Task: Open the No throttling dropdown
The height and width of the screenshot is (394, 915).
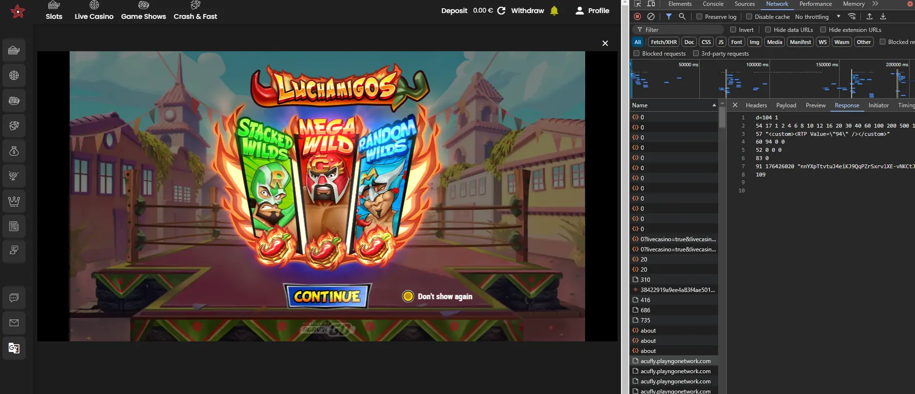Action: pos(818,16)
